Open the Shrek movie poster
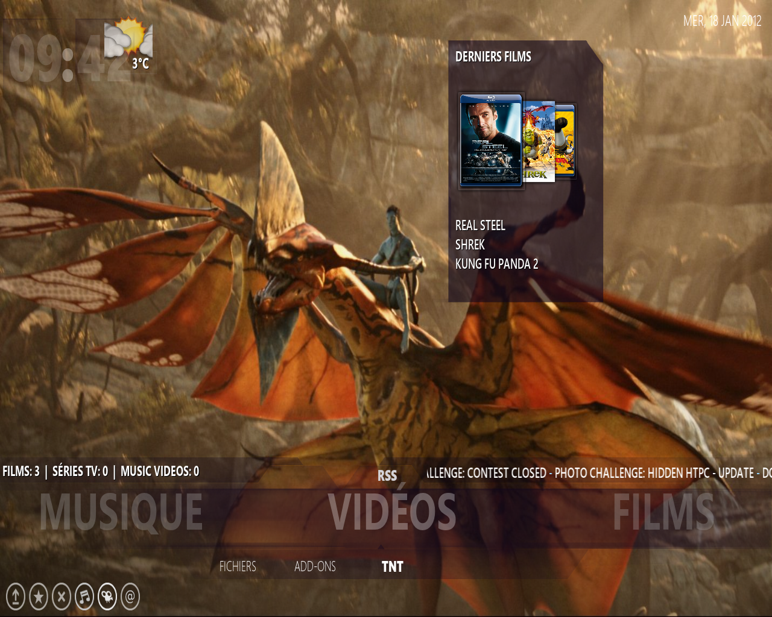 click(539, 142)
